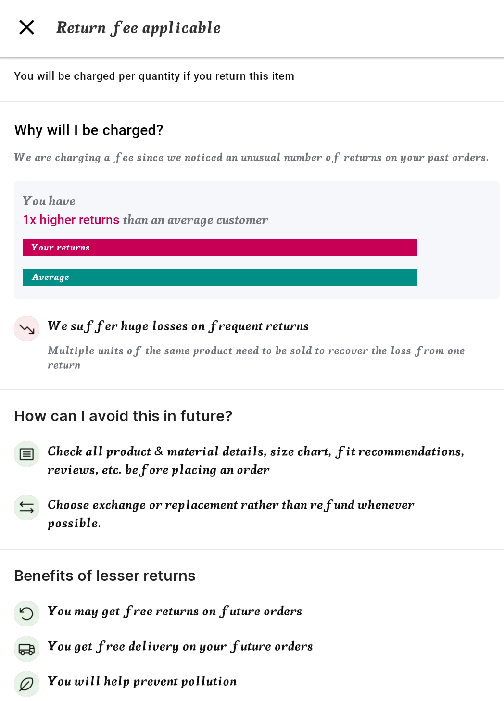Click the downward trend losses icon
The height and width of the screenshot is (701, 504).
click(x=26, y=329)
